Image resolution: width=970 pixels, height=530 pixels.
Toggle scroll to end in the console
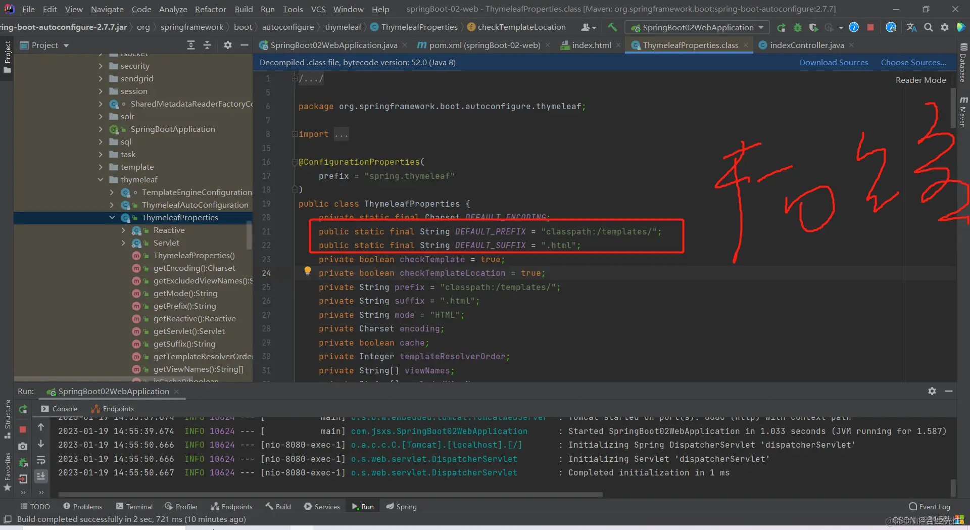41,476
